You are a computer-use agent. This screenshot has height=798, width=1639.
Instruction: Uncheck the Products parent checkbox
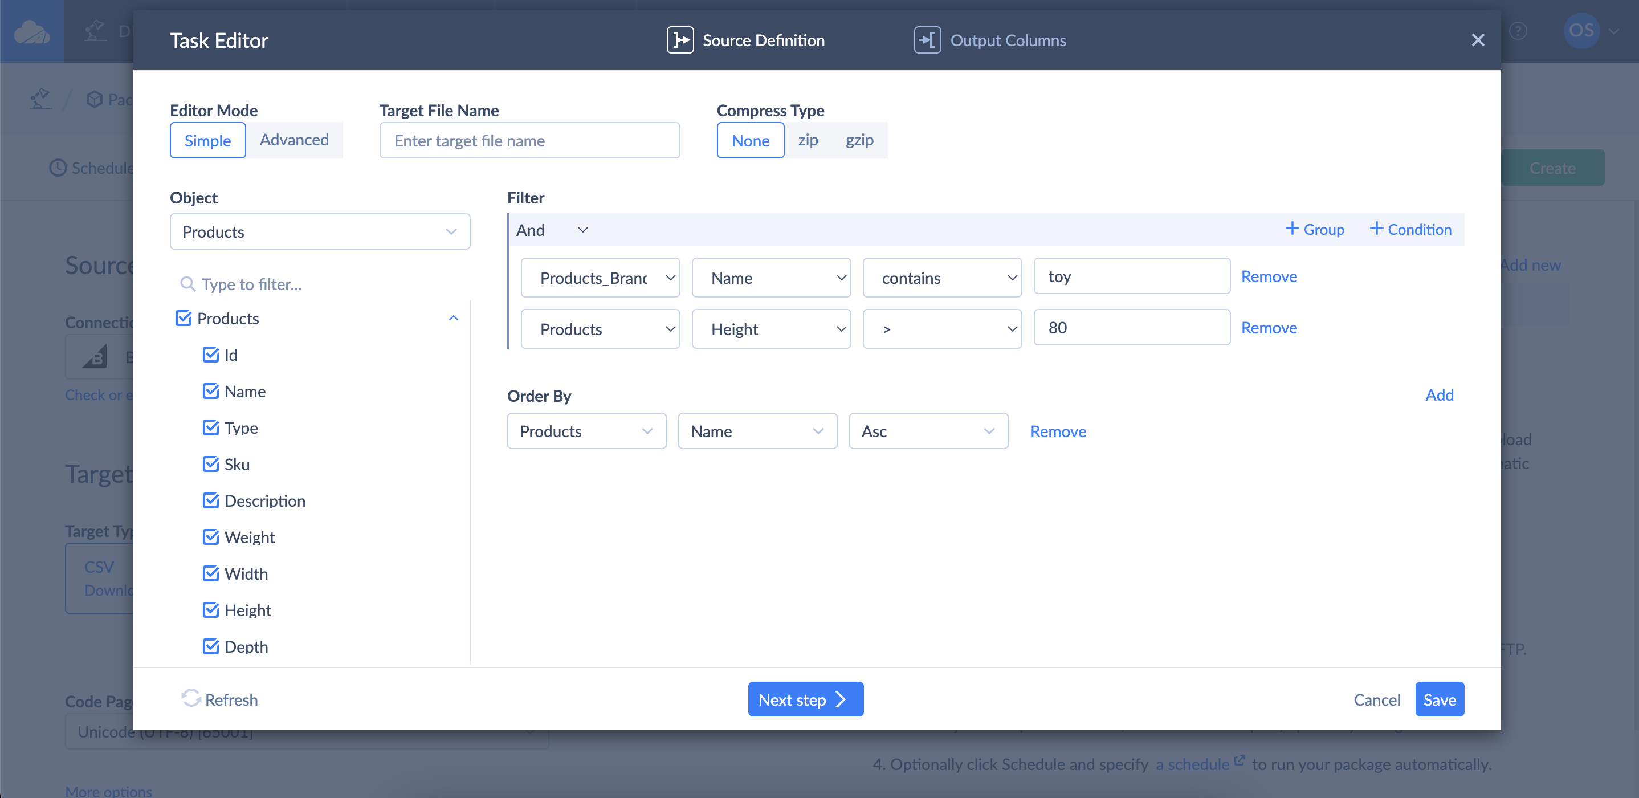pos(184,317)
